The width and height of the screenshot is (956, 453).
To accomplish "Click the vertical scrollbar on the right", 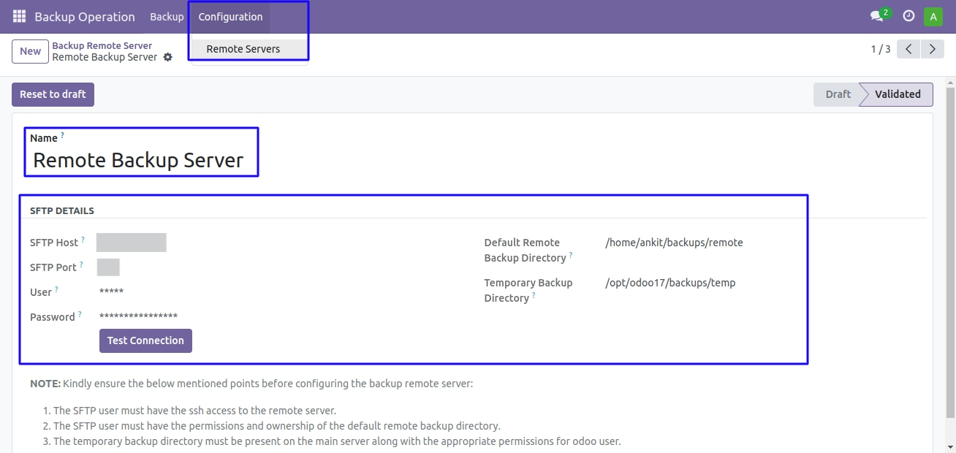I will [x=950, y=256].
